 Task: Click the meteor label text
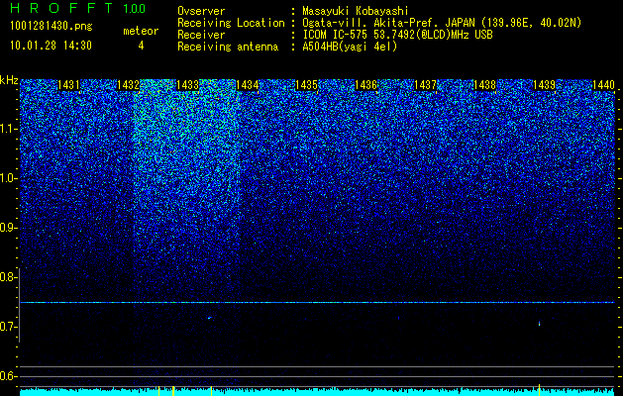(x=141, y=31)
